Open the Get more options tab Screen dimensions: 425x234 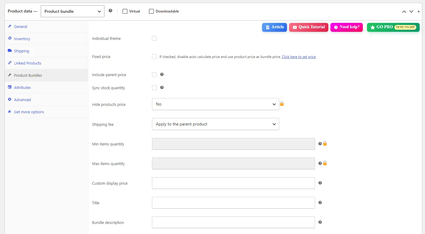coord(46,112)
